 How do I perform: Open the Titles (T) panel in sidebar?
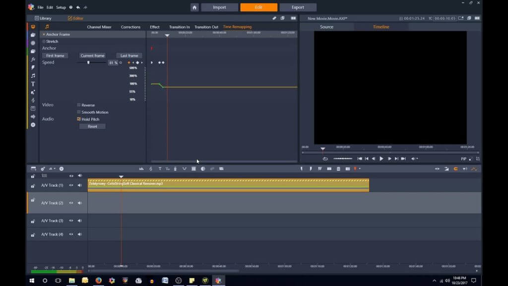(33, 84)
